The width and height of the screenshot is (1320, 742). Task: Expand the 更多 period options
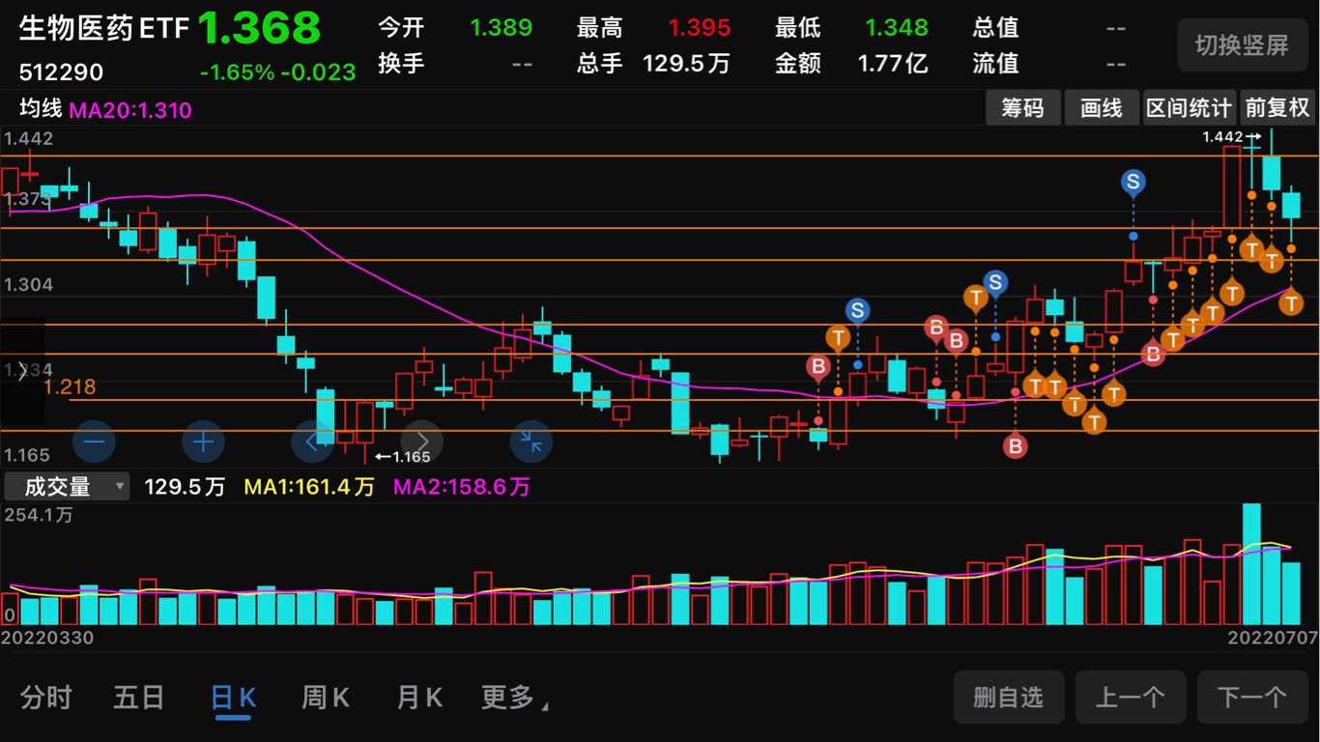pos(515,698)
